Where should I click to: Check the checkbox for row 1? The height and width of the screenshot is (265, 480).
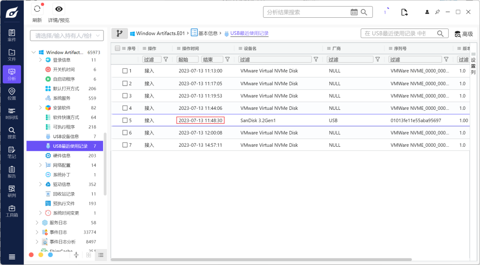pyautogui.click(x=125, y=71)
